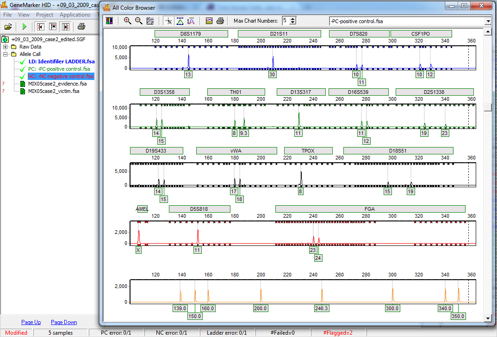Click the #Flagged=2 status bar entry
Viewport: 497px width, 337px height.
point(338,333)
